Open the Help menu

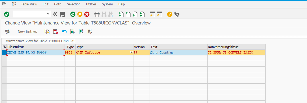click(x=122, y=4)
